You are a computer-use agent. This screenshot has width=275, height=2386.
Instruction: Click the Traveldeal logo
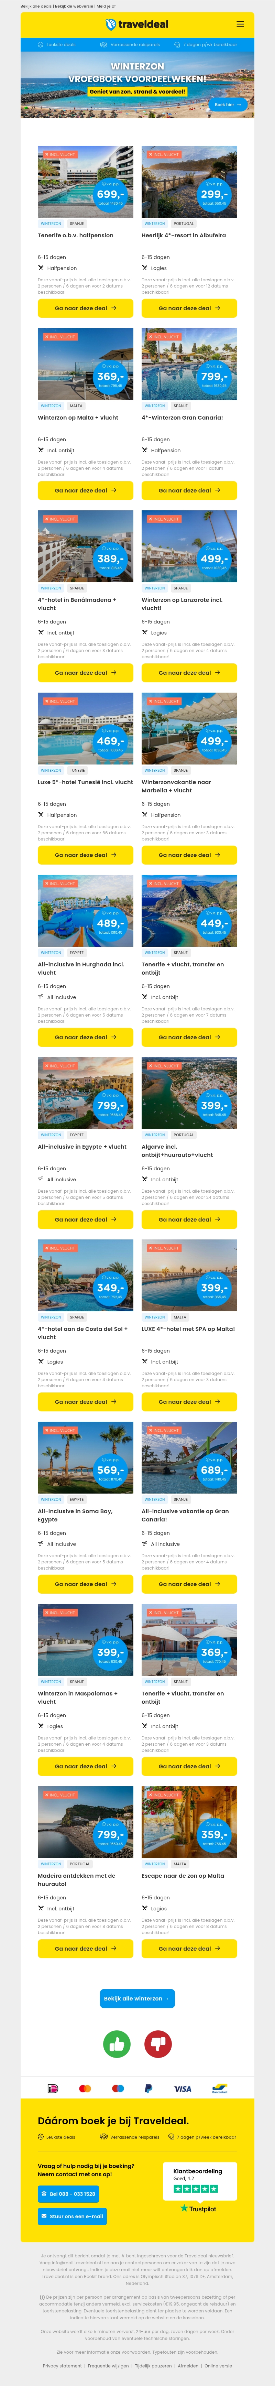tap(137, 24)
